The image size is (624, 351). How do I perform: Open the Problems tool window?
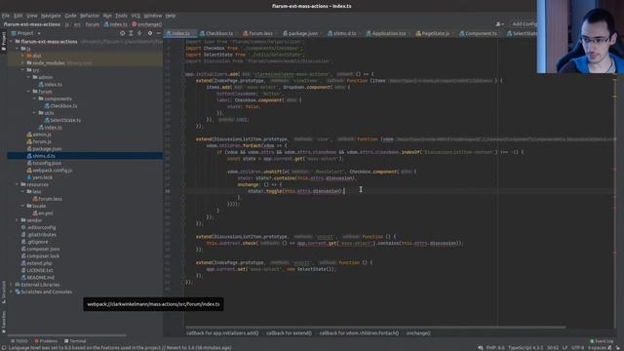46,341
